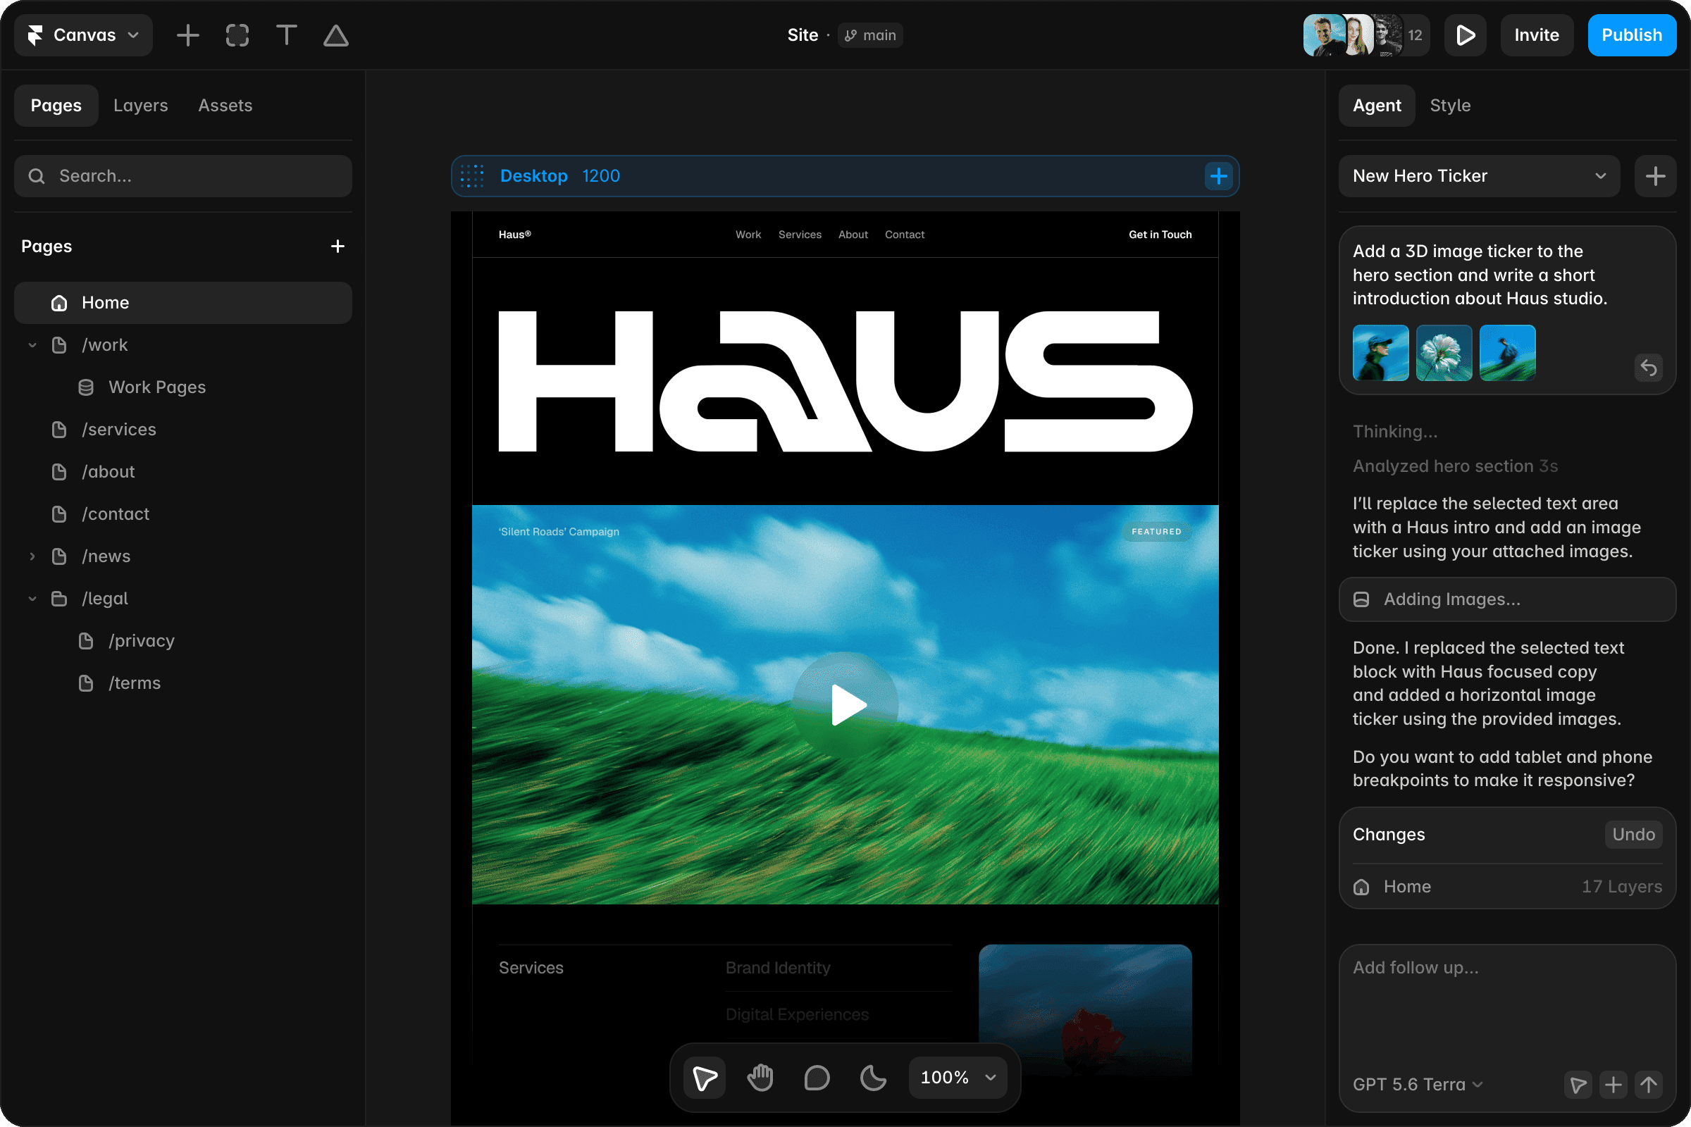Screen dimensions: 1691x1127
Task: Add a new page with Pages plus
Action: (x=337, y=247)
